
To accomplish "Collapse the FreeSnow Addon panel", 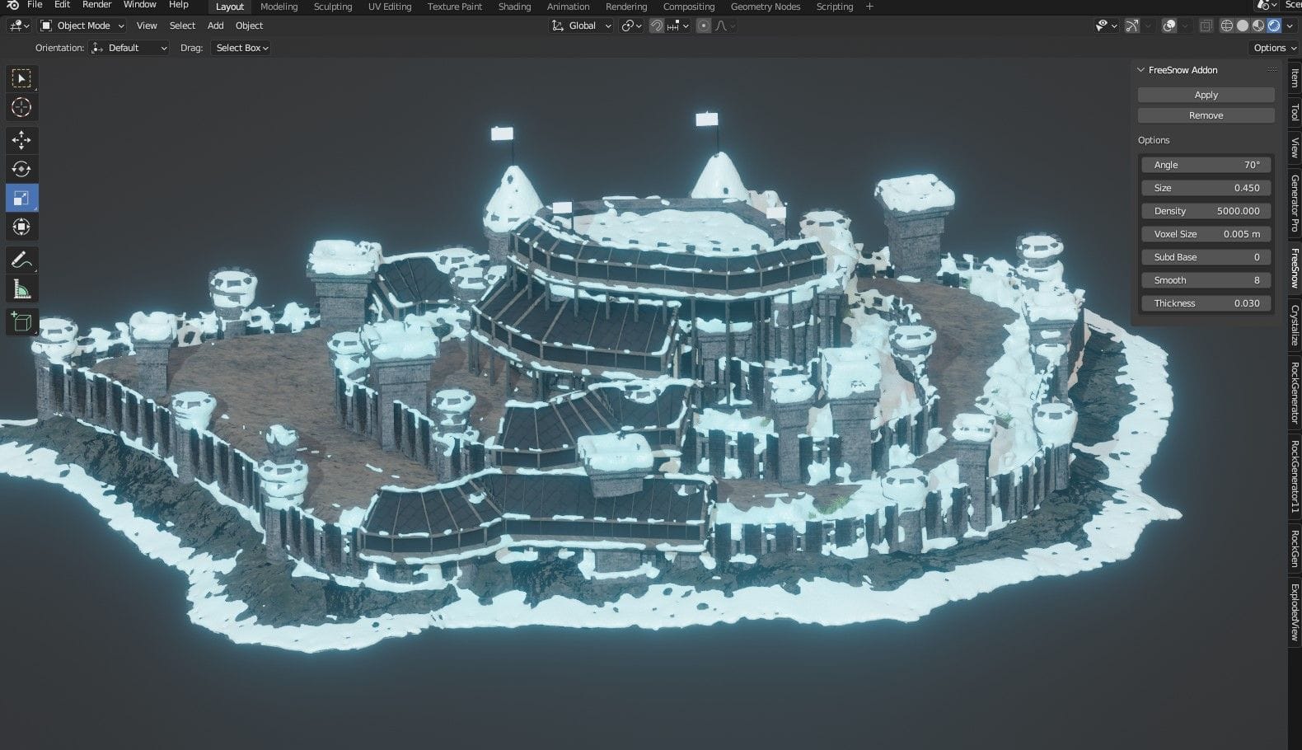I will tap(1141, 70).
